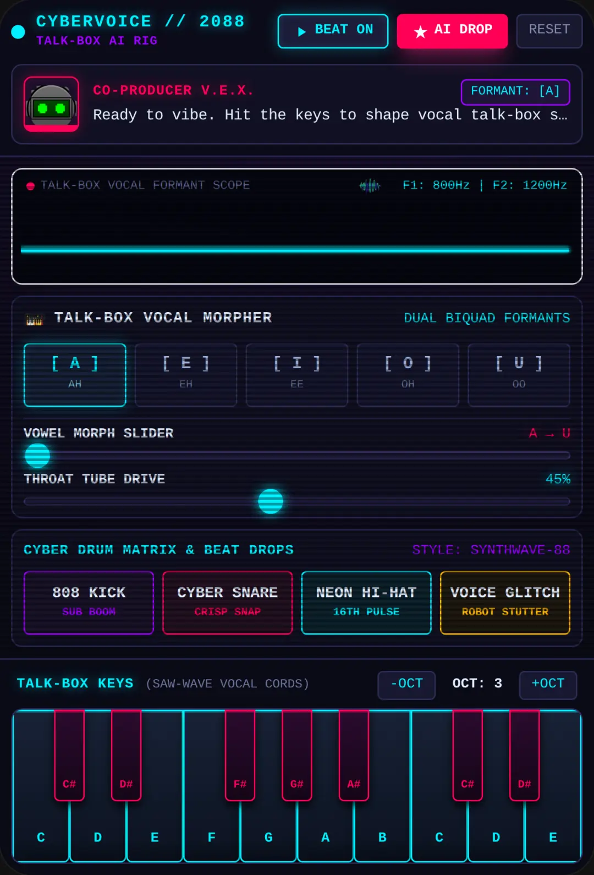
Task: Click the A → U morph indicator
Action: click(x=549, y=434)
